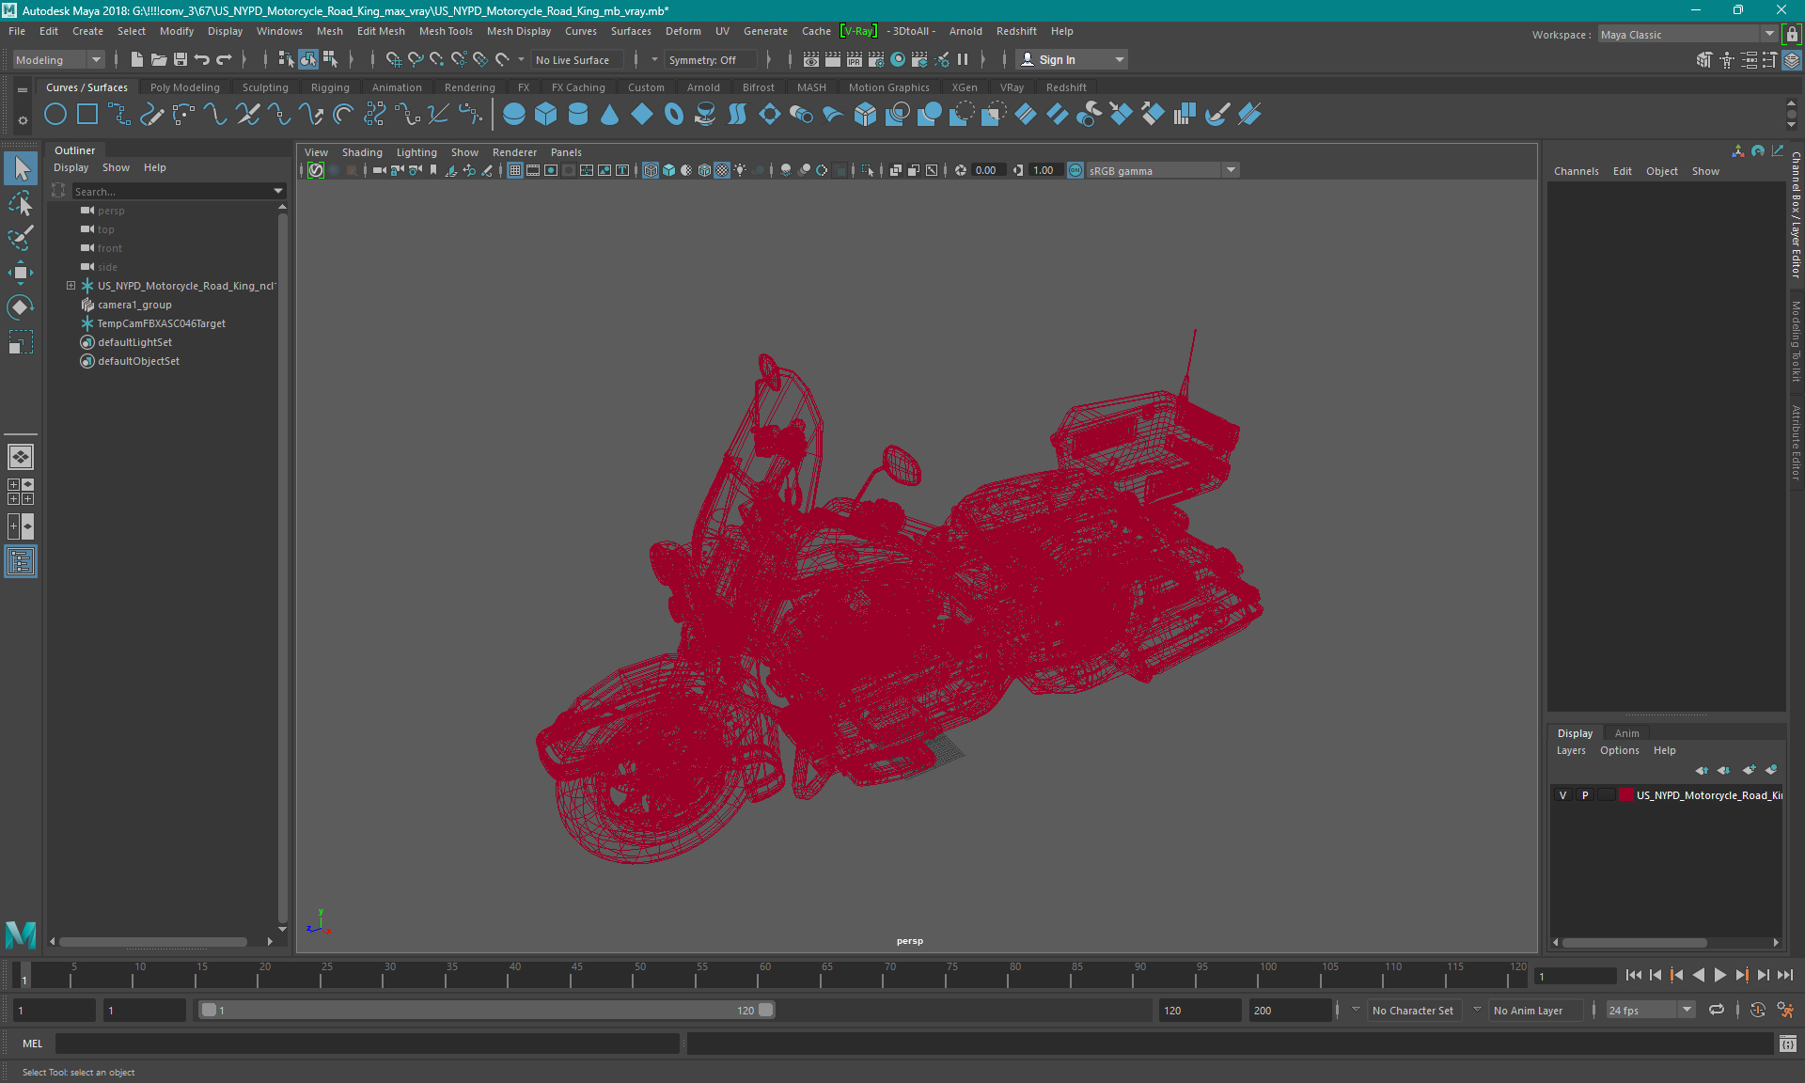Image resolution: width=1805 pixels, height=1083 pixels.
Task: Open the Modeling menu set dropdown
Action: (x=58, y=59)
